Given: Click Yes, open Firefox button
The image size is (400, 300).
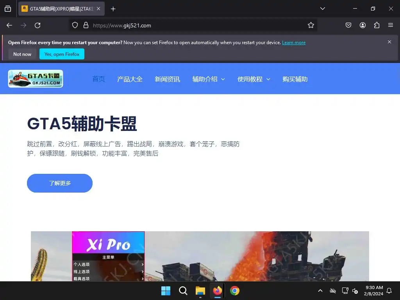Looking at the screenshot, I should pyautogui.click(x=62, y=54).
